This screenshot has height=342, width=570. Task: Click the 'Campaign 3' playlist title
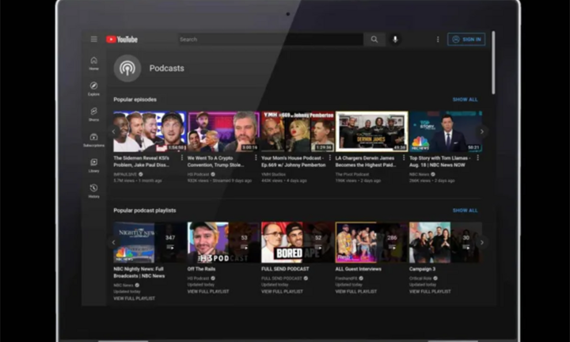(423, 269)
